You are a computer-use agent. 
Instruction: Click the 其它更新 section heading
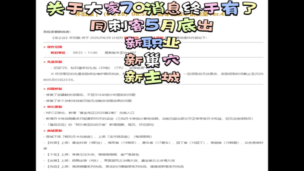pyautogui.click(x=54, y=107)
